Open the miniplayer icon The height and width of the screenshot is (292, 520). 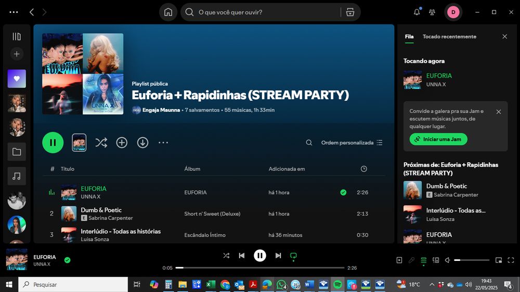pyautogui.click(x=499, y=260)
